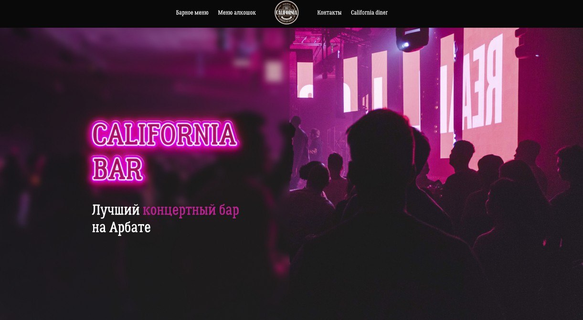Click the neon BAR heading word
This screenshot has width=583, height=320.
pyautogui.click(x=117, y=168)
